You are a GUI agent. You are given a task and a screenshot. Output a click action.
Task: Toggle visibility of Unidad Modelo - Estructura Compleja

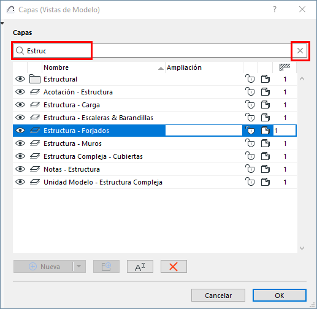pos(20,182)
